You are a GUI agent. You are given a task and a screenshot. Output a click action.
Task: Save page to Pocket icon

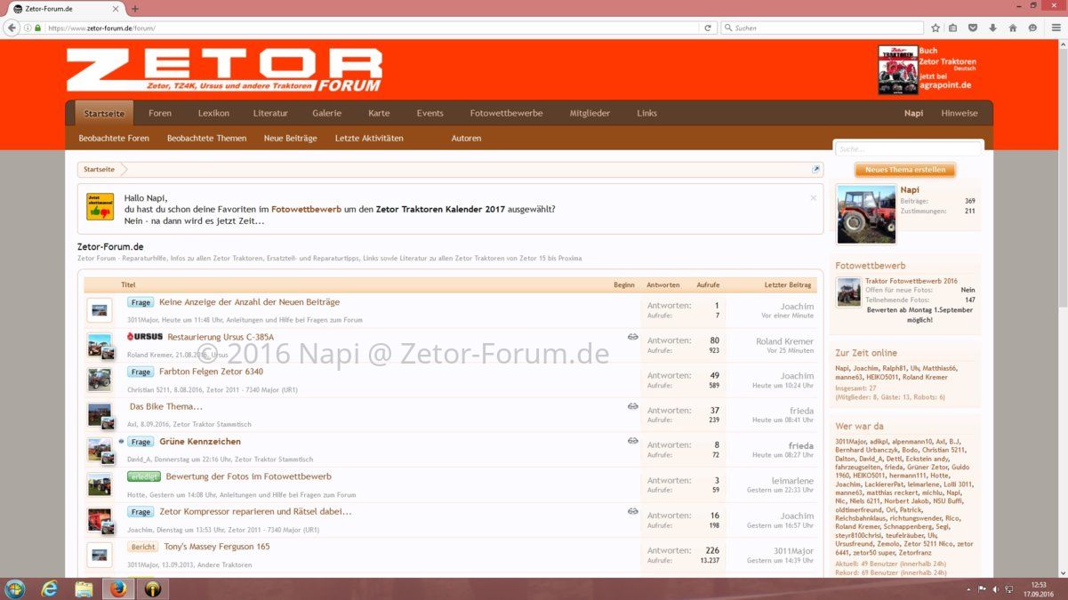click(973, 28)
